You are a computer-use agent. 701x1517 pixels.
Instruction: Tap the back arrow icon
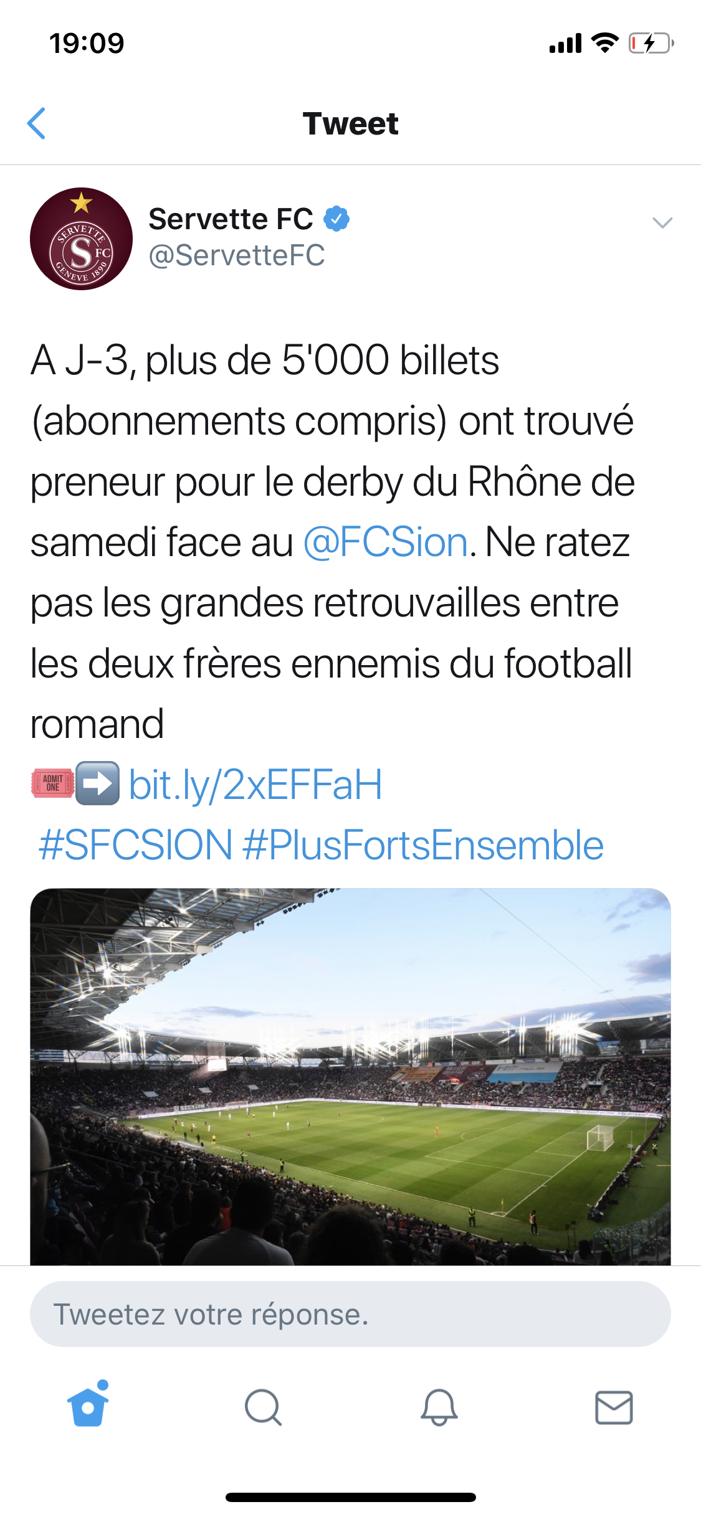(x=37, y=123)
